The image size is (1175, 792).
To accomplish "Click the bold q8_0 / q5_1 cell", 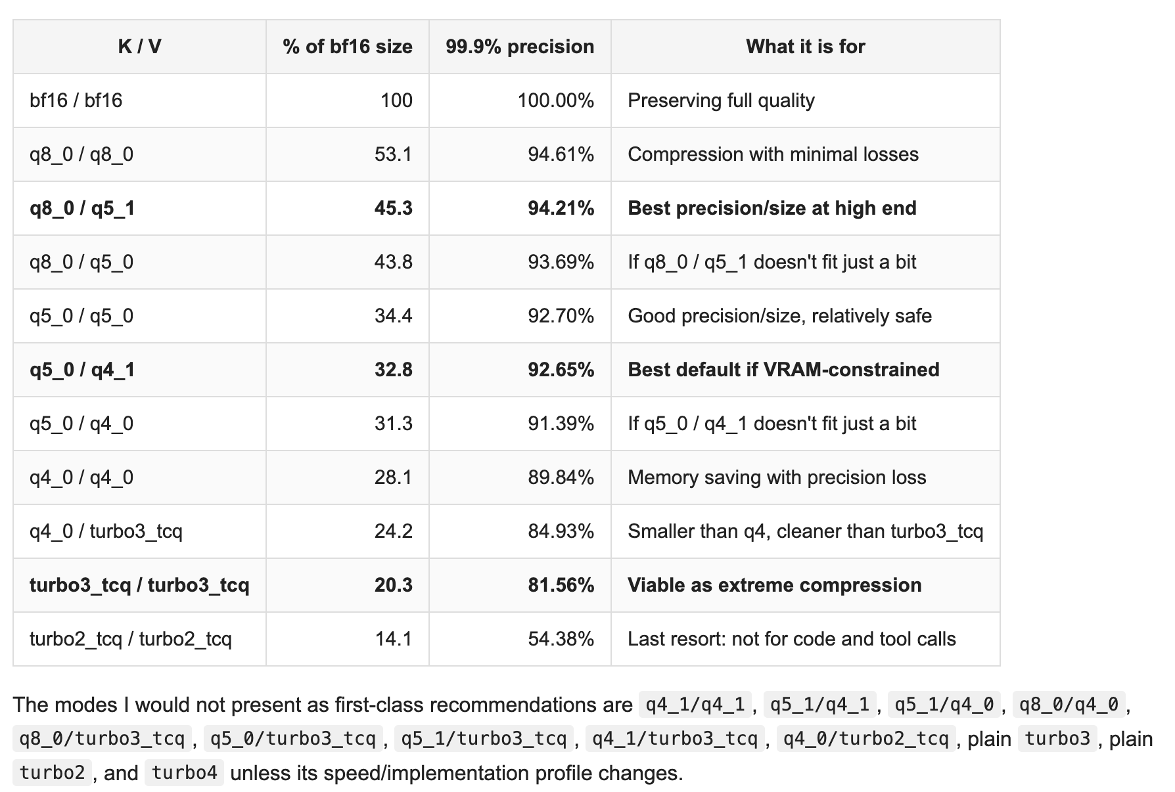I will coord(82,208).
